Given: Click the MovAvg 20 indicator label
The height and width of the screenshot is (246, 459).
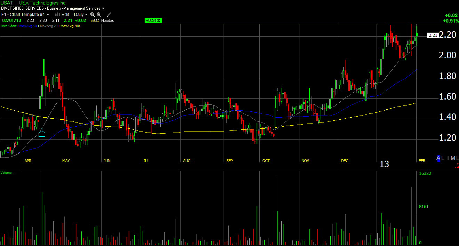Looking at the screenshot, I should point(49,26).
